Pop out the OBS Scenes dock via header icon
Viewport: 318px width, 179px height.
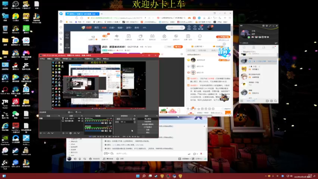click(x=59, y=116)
